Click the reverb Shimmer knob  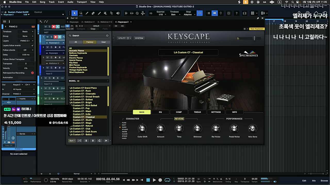[197, 128]
